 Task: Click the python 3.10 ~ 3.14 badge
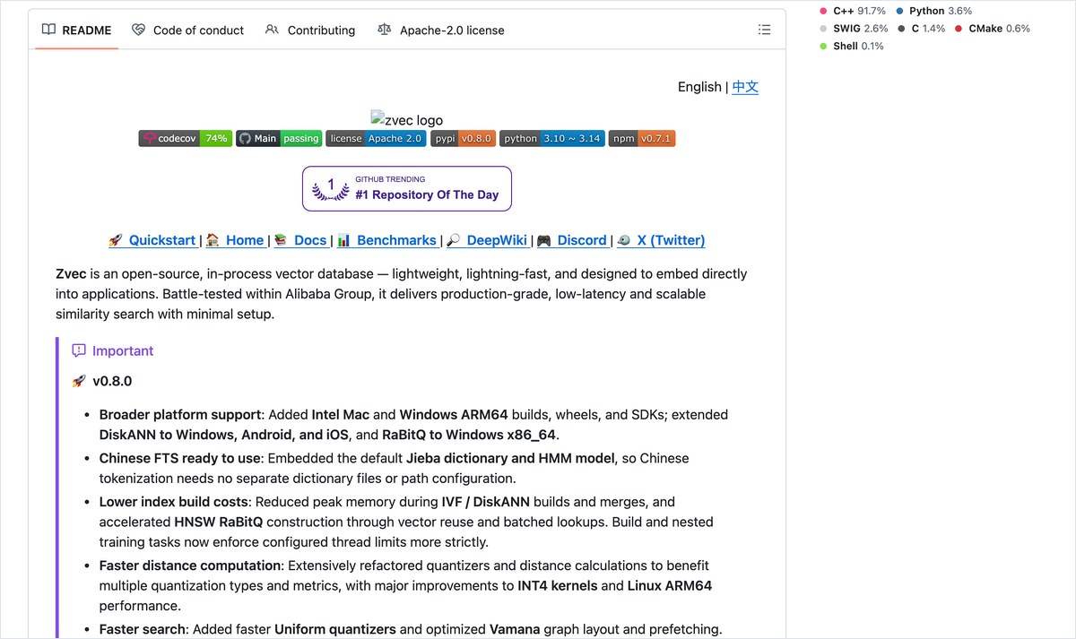pos(552,139)
